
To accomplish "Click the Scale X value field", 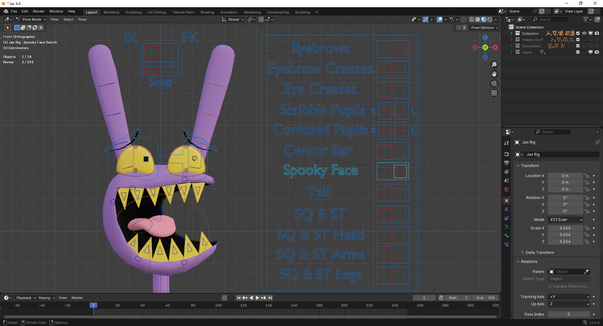I will point(565,228).
